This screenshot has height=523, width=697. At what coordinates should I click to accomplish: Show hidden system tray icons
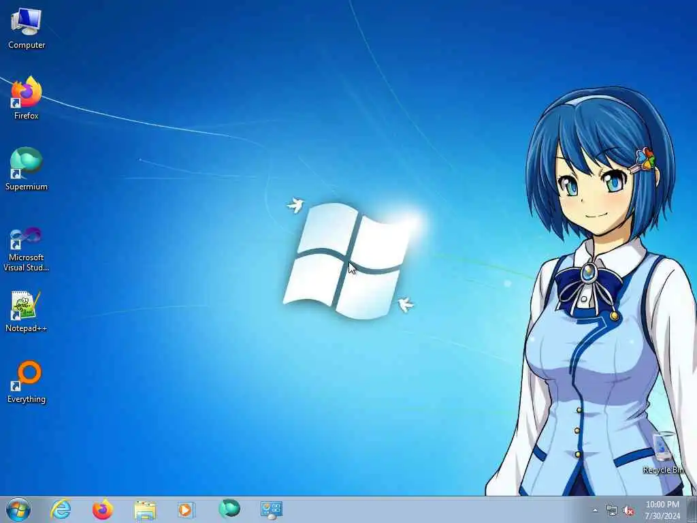click(x=595, y=510)
